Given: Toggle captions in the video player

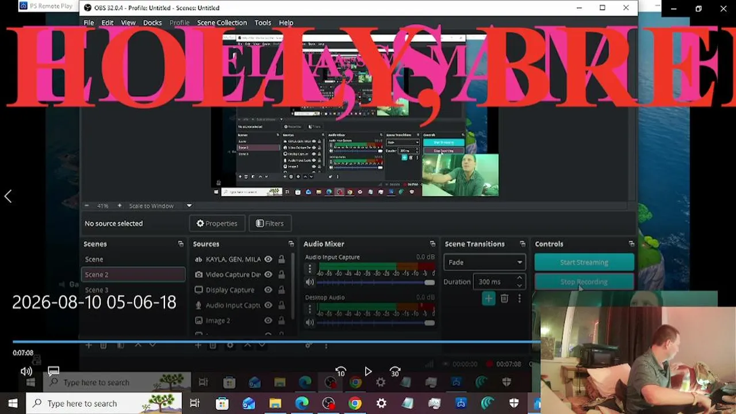Looking at the screenshot, I should click(53, 371).
